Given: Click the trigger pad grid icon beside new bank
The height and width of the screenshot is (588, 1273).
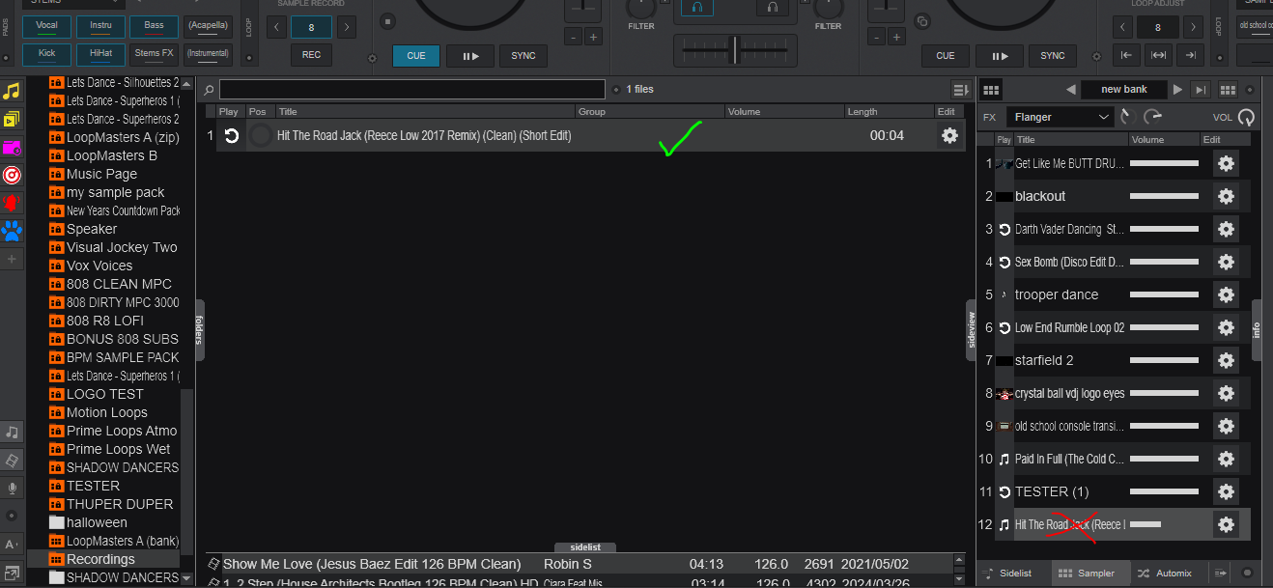Looking at the screenshot, I should pyautogui.click(x=990, y=89).
